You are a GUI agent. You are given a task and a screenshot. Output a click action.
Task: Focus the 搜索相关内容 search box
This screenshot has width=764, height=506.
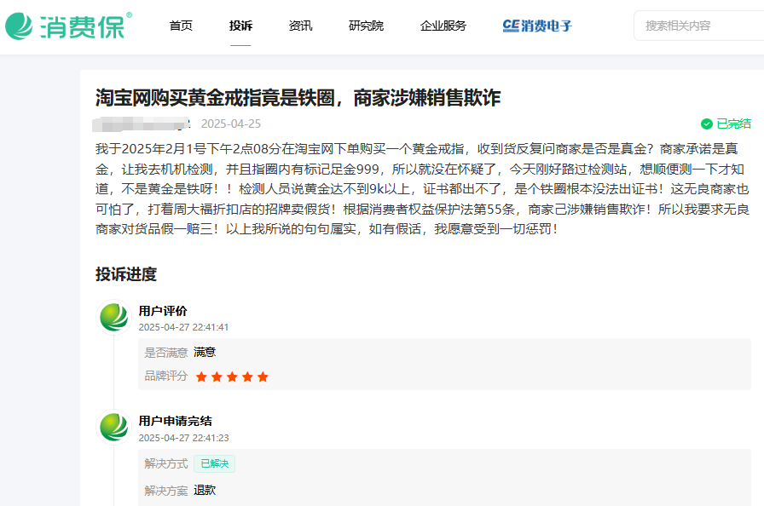tap(698, 26)
